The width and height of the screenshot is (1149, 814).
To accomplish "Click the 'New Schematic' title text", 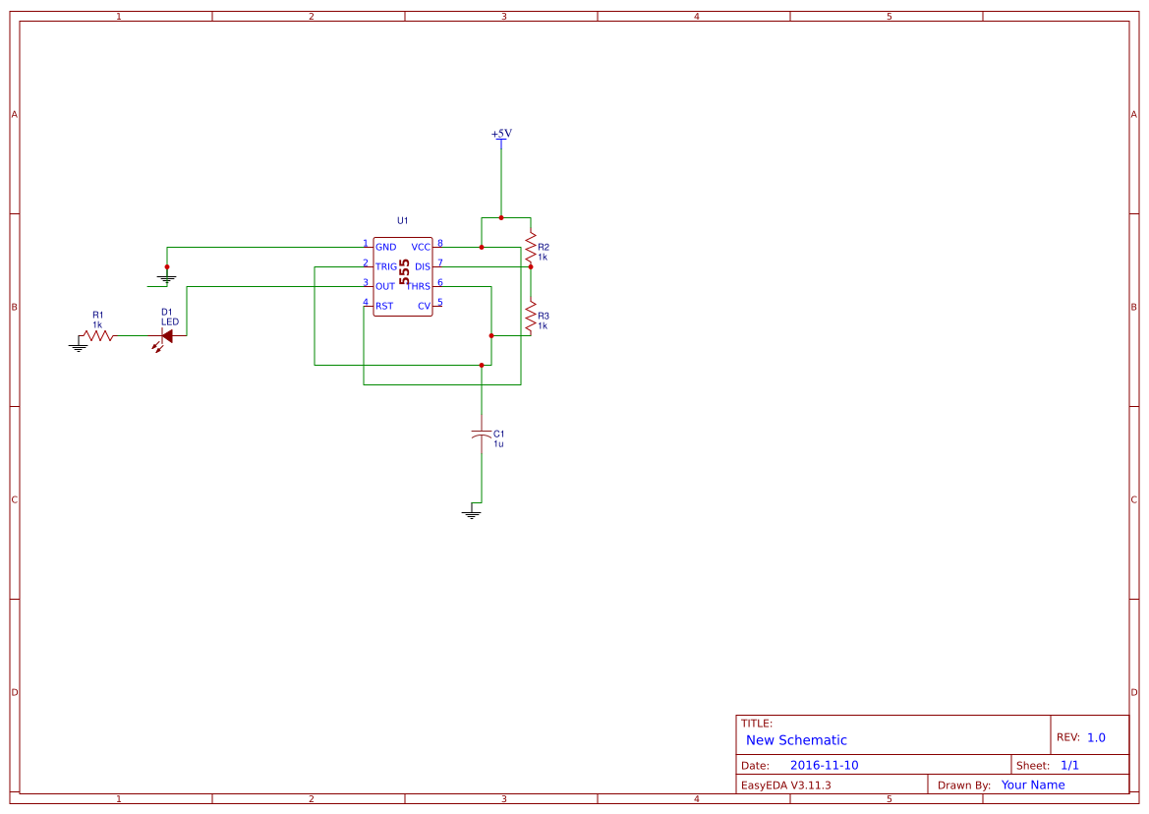I will click(x=796, y=740).
